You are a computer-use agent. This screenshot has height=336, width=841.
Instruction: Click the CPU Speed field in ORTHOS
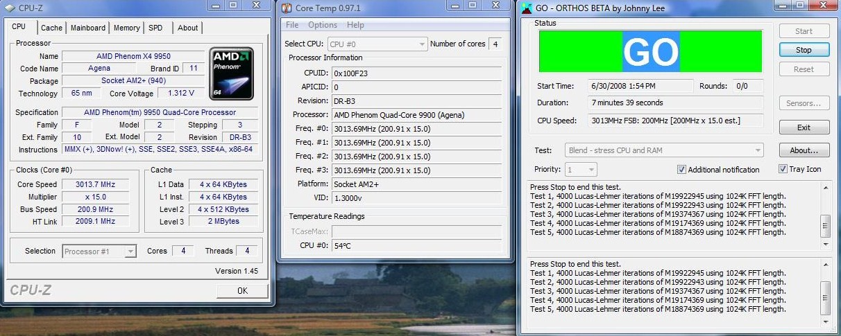(x=676, y=121)
